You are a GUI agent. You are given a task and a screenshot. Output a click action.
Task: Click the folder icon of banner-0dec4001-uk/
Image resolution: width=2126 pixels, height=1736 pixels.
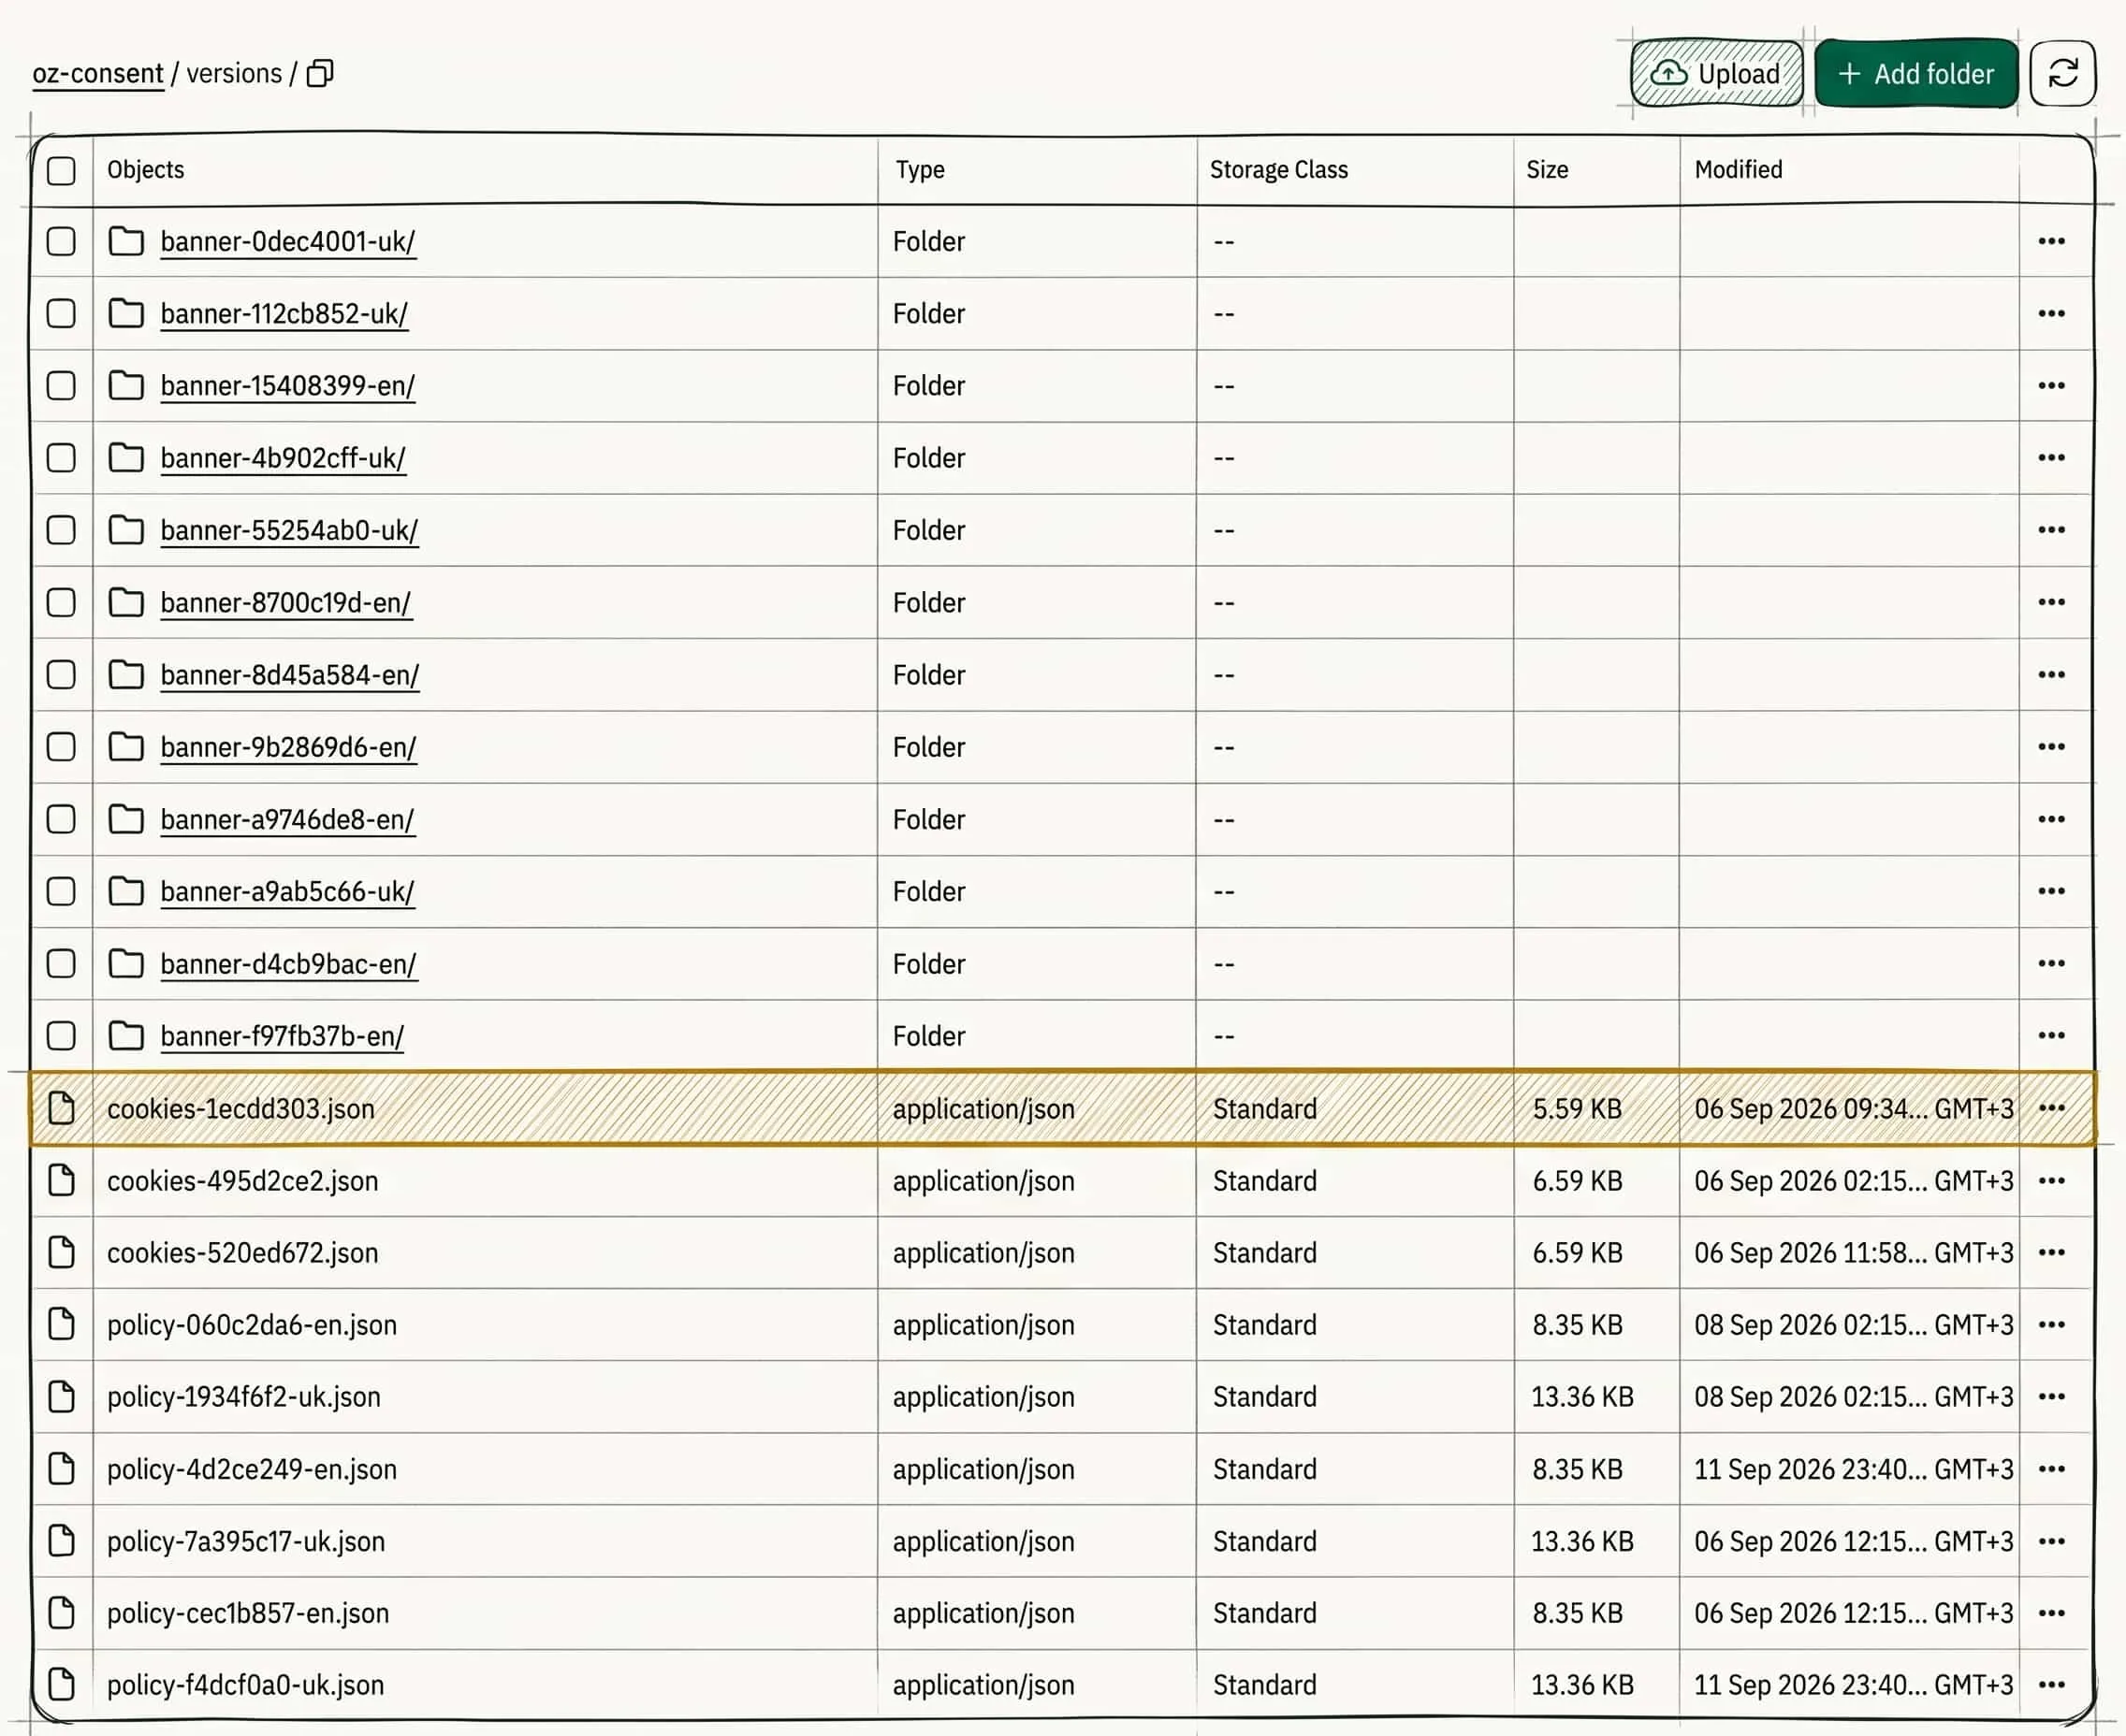click(x=126, y=241)
